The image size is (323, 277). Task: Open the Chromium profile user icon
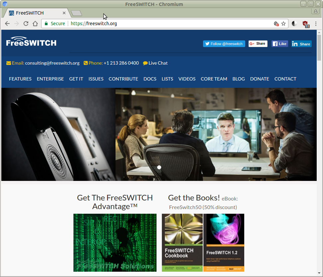point(315,11)
